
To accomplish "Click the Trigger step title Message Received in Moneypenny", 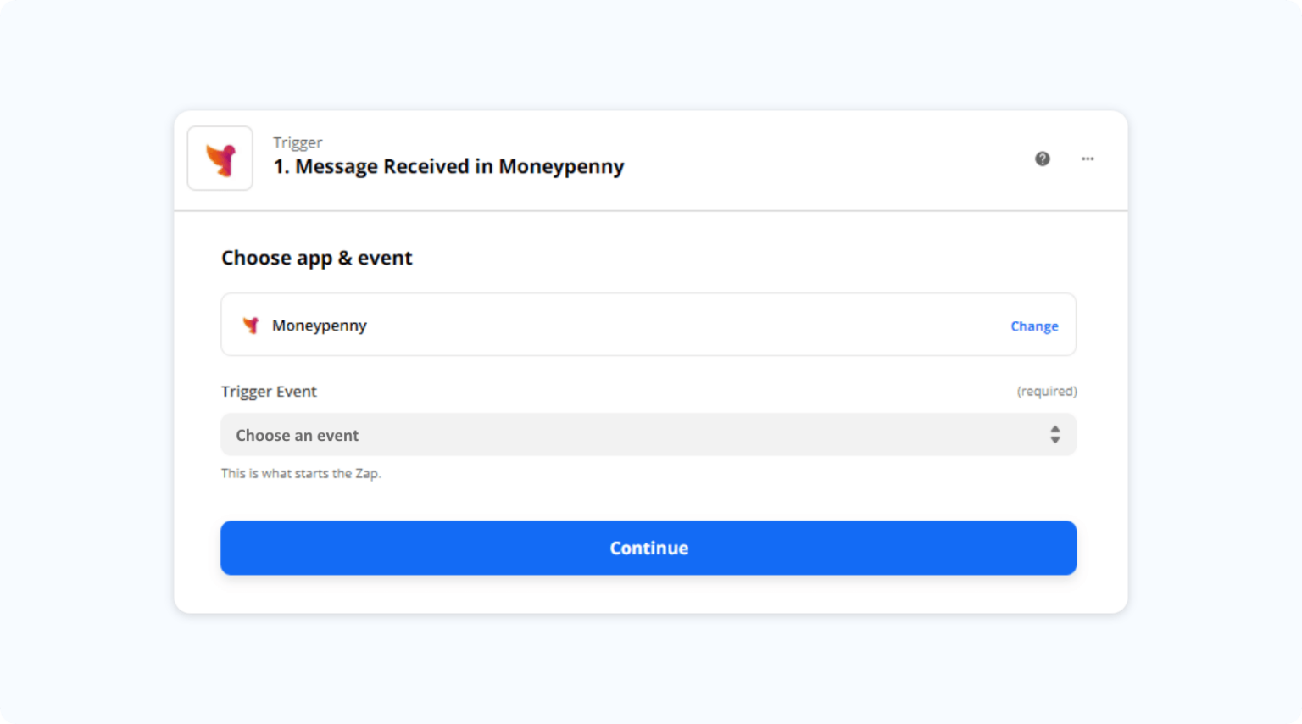I will point(448,166).
